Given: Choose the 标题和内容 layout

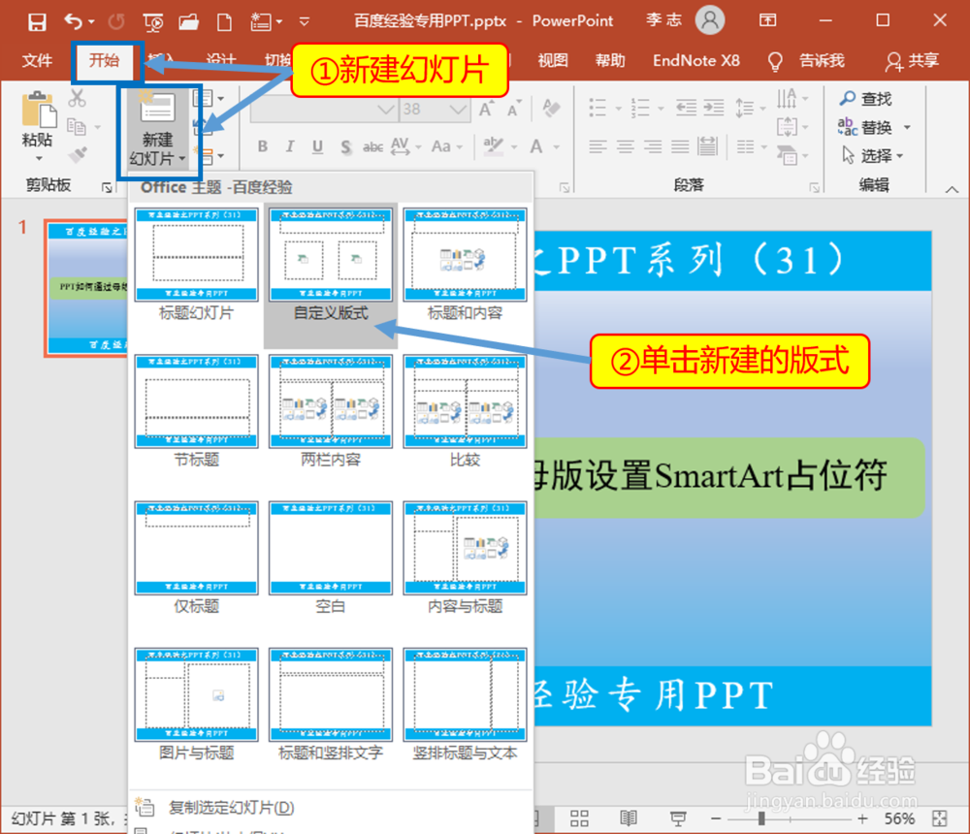Looking at the screenshot, I should click(x=466, y=265).
